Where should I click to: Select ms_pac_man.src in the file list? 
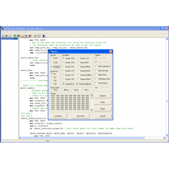pyautogui.click(x=10, y=39)
